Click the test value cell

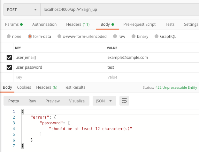(151, 67)
